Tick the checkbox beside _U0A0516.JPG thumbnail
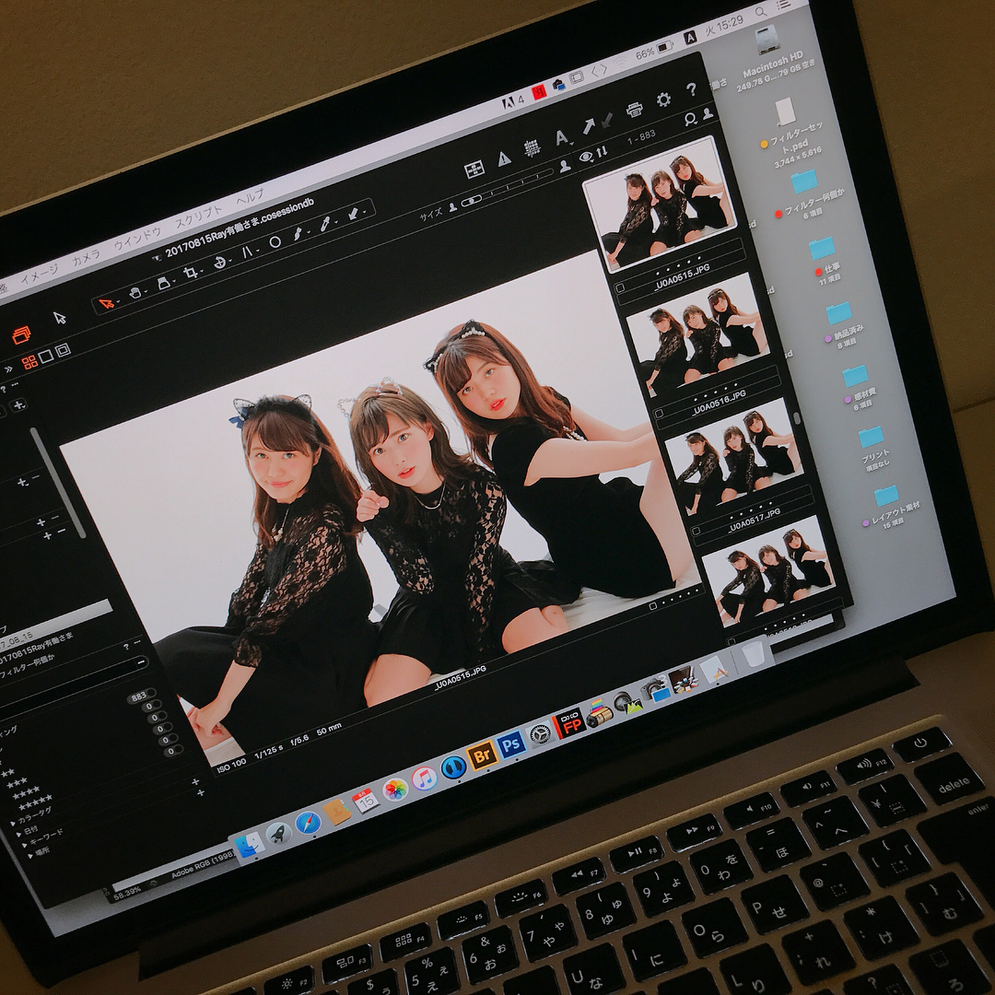The image size is (995, 995). [658, 412]
